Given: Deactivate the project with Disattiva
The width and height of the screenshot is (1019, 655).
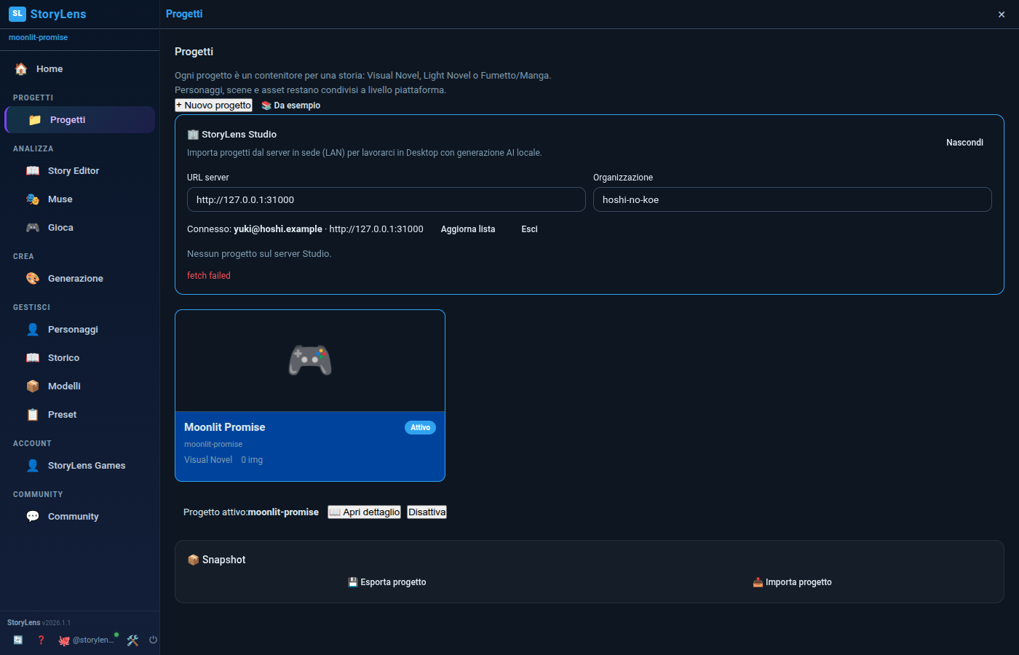Looking at the screenshot, I should click(x=427, y=512).
